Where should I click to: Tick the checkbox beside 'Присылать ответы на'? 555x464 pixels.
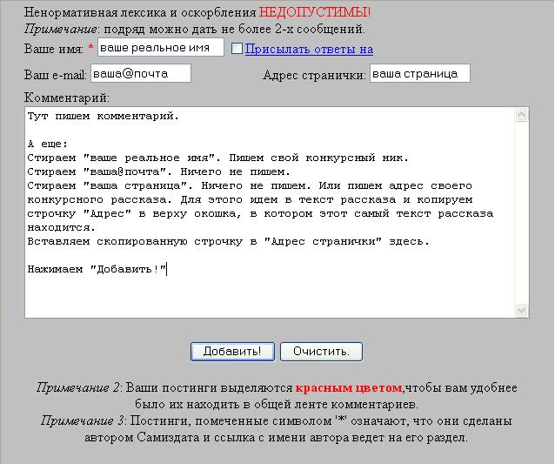tap(237, 50)
